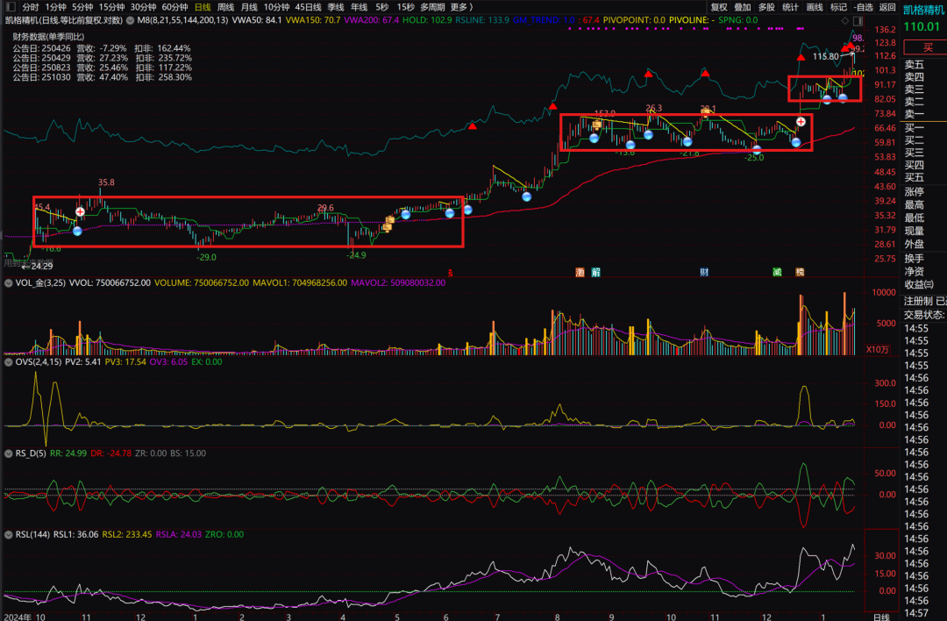Switch to 60分钟 period
The image size is (947, 621).
click(x=174, y=7)
